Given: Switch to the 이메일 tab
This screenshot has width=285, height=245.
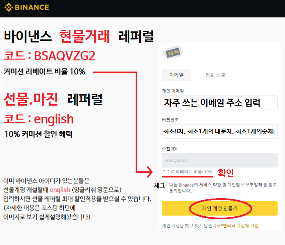Looking at the screenshot, I should (176, 75).
